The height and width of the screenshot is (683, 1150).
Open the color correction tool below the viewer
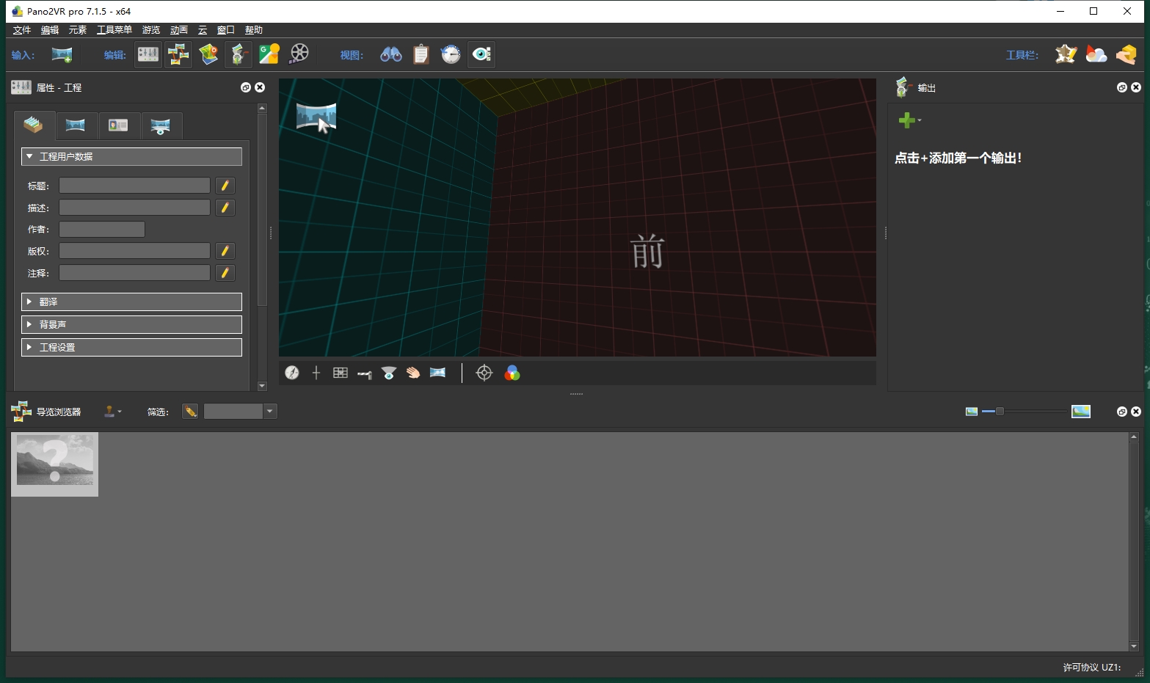coord(512,373)
